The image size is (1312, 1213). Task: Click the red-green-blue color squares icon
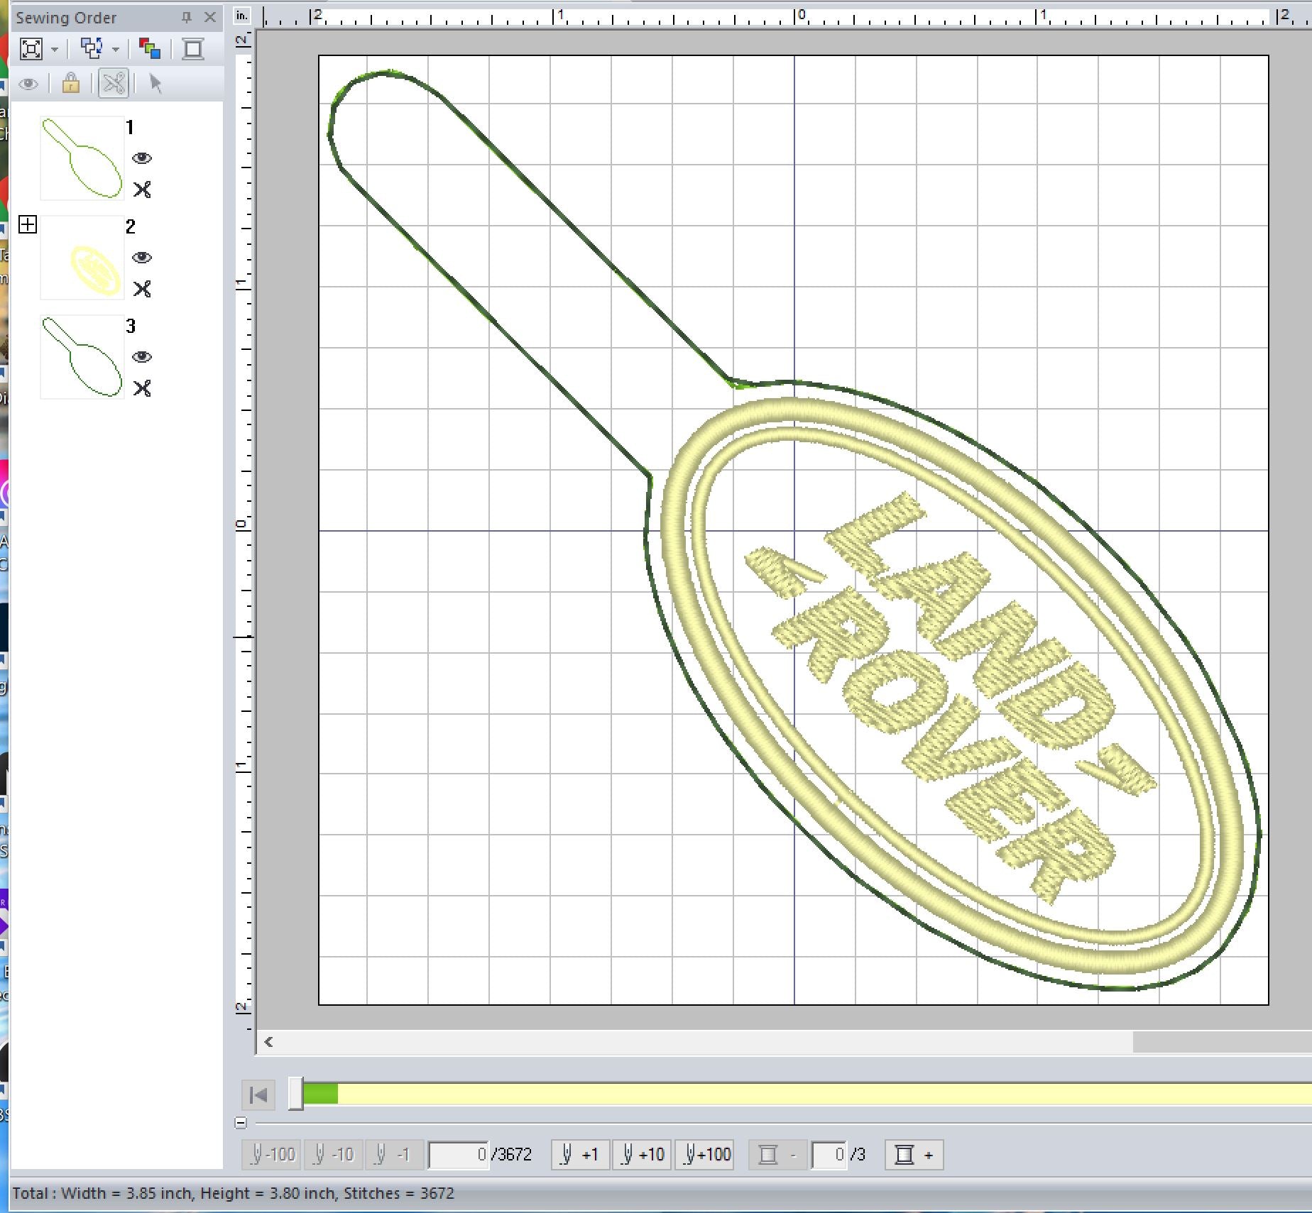point(150,49)
